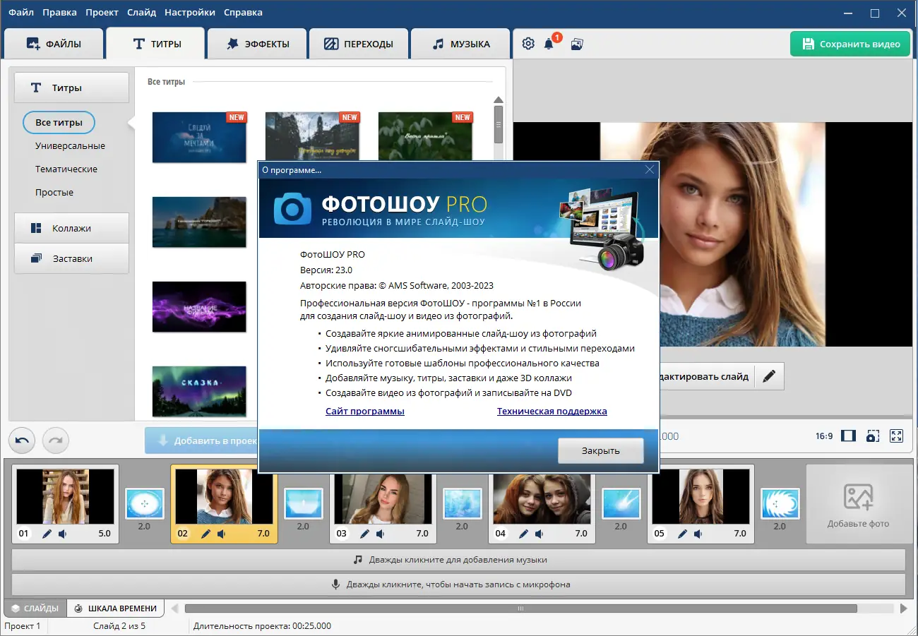
Task: Click the aspect frame icon next to 16:9
Action: (x=849, y=436)
